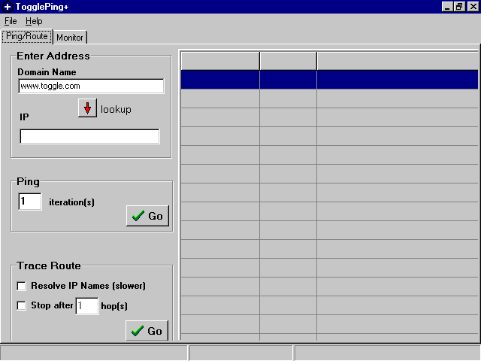Click the second column header of results grid

pos(288,60)
